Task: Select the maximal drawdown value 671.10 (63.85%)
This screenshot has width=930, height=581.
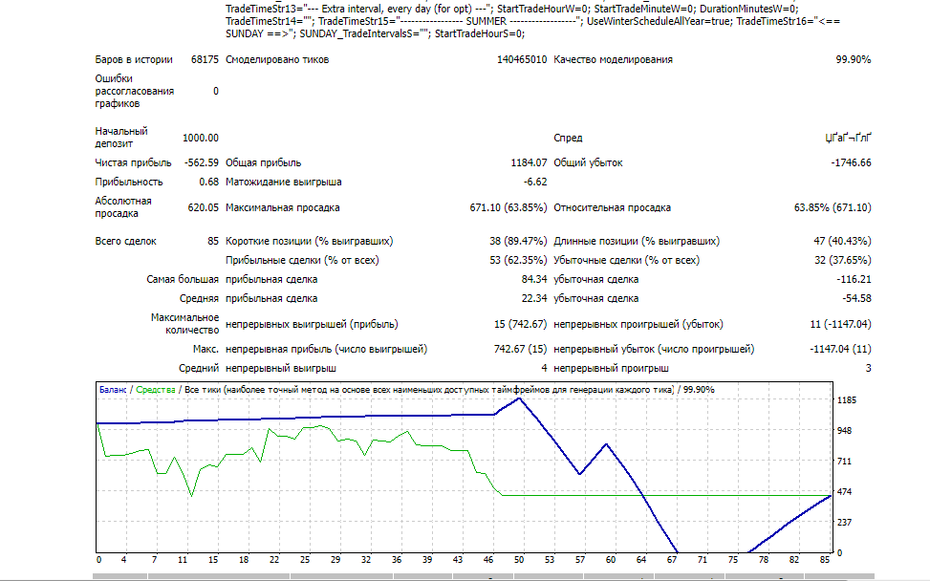Action: [x=508, y=208]
